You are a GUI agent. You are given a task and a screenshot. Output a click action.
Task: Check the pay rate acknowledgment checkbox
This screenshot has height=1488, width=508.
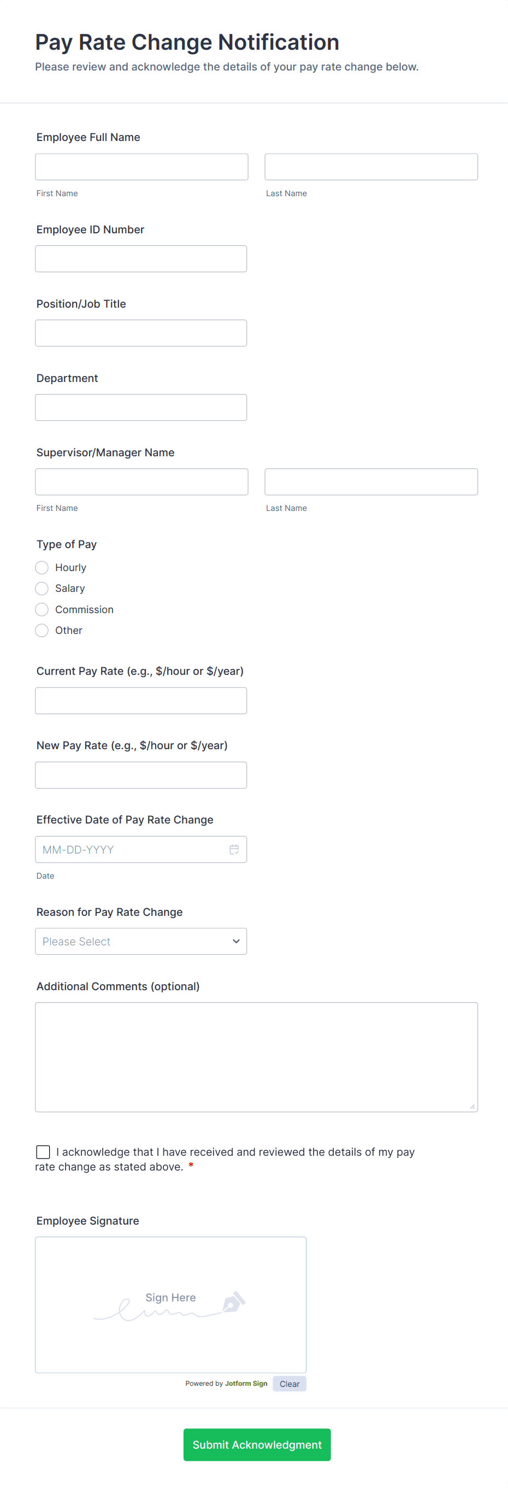pos(43,1152)
